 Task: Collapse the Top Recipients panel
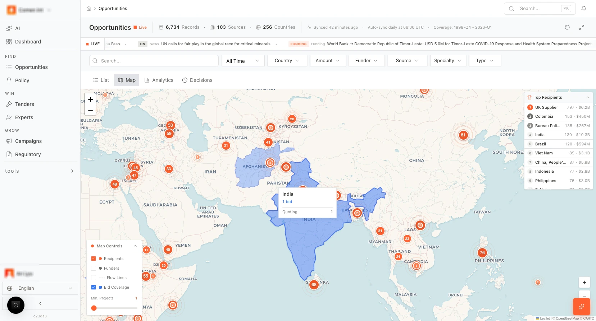588,97
